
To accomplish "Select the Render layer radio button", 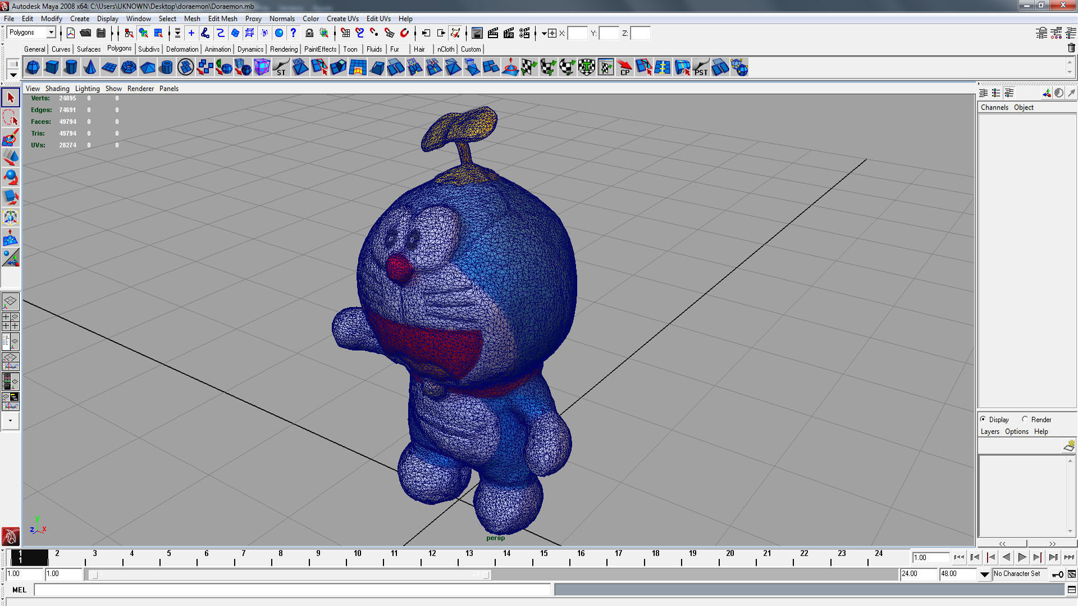I will (1025, 419).
